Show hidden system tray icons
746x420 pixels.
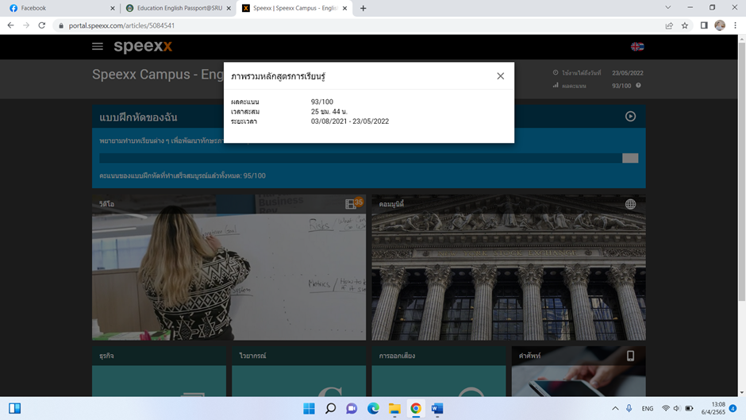pyautogui.click(x=615, y=409)
